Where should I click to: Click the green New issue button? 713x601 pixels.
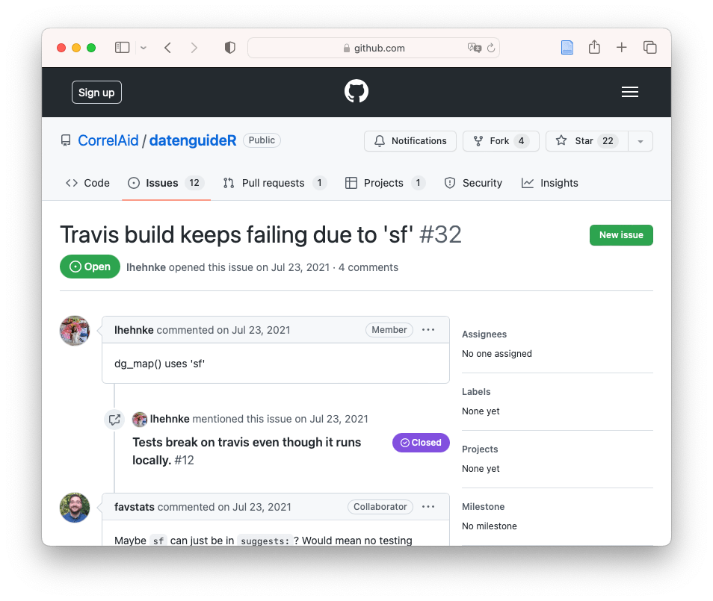click(x=620, y=235)
